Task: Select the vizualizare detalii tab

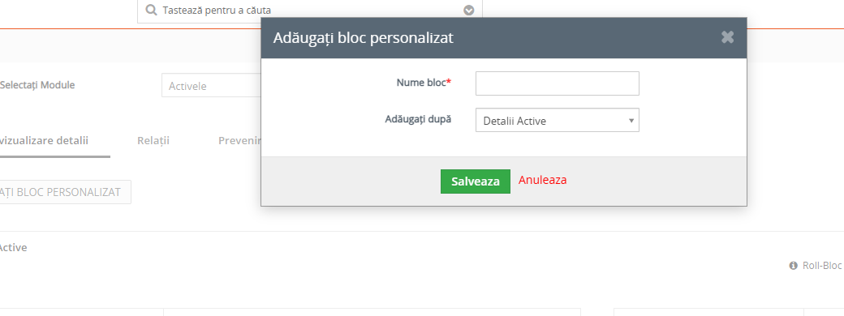Action: tap(44, 141)
